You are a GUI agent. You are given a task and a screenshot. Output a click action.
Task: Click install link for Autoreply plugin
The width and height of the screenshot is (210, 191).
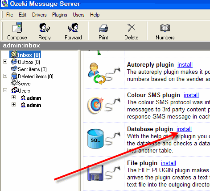(x=185, y=64)
